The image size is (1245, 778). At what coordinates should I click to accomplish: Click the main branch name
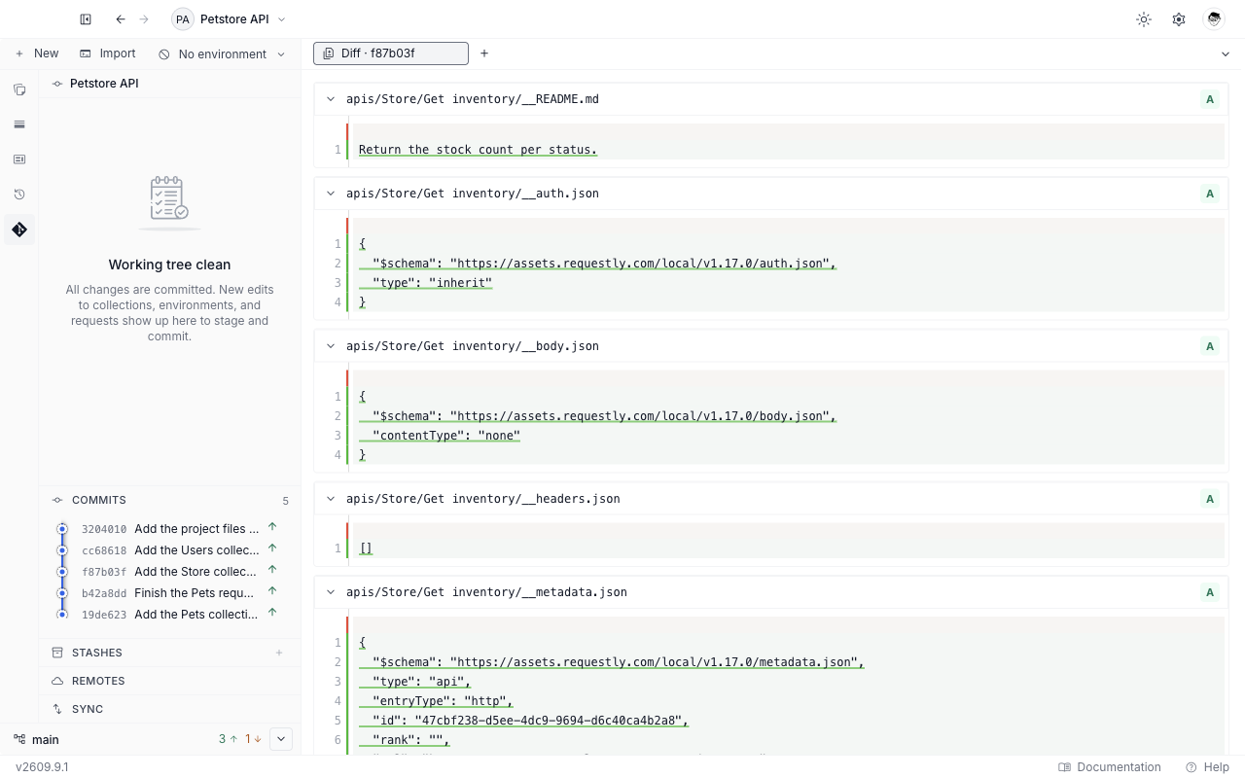coord(46,740)
